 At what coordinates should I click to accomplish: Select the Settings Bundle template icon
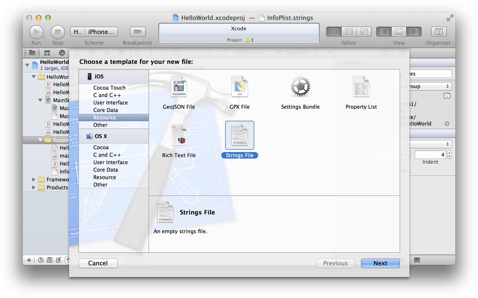(300, 86)
